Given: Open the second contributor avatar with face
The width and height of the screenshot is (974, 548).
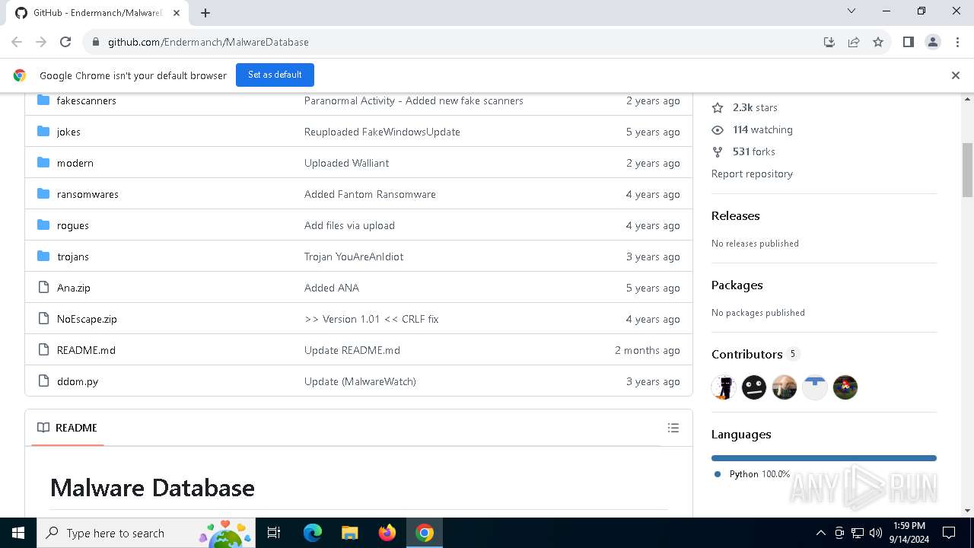Looking at the screenshot, I should click(x=754, y=387).
